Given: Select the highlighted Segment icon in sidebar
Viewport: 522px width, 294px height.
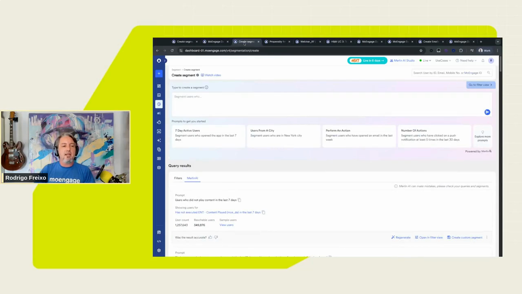Looking at the screenshot, I should coord(159,104).
